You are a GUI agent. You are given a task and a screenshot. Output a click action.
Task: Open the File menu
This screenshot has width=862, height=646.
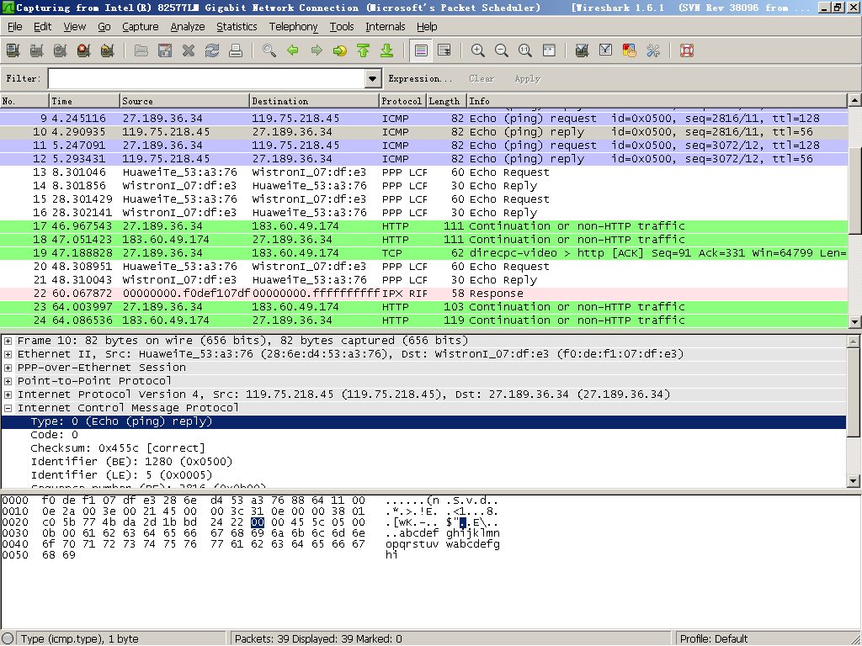tap(15, 26)
